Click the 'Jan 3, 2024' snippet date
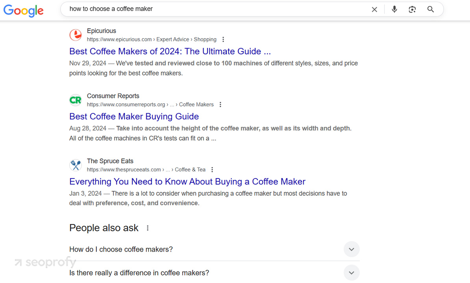The height and width of the screenshot is (283, 470). pyautogui.click(x=85, y=193)
